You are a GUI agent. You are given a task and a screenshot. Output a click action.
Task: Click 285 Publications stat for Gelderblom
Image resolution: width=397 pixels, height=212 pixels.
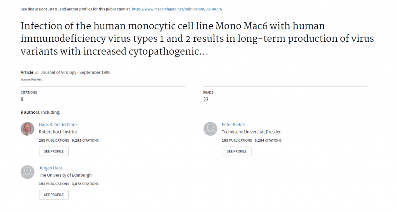(x=54, y=140)
